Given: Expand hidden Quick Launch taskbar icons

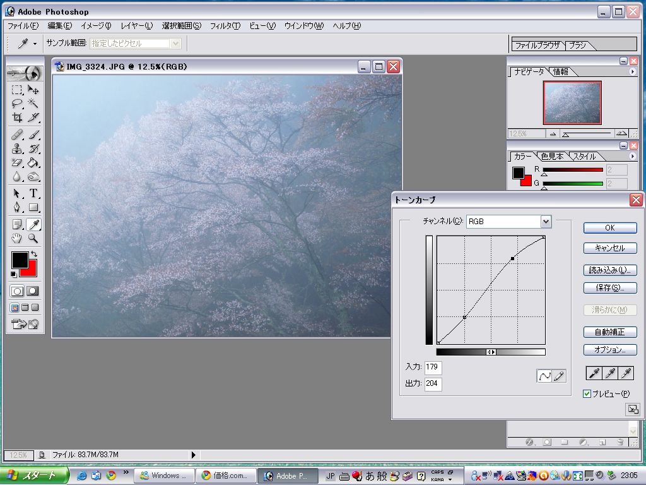Looking at the screenshot, I should pos(126,472).
